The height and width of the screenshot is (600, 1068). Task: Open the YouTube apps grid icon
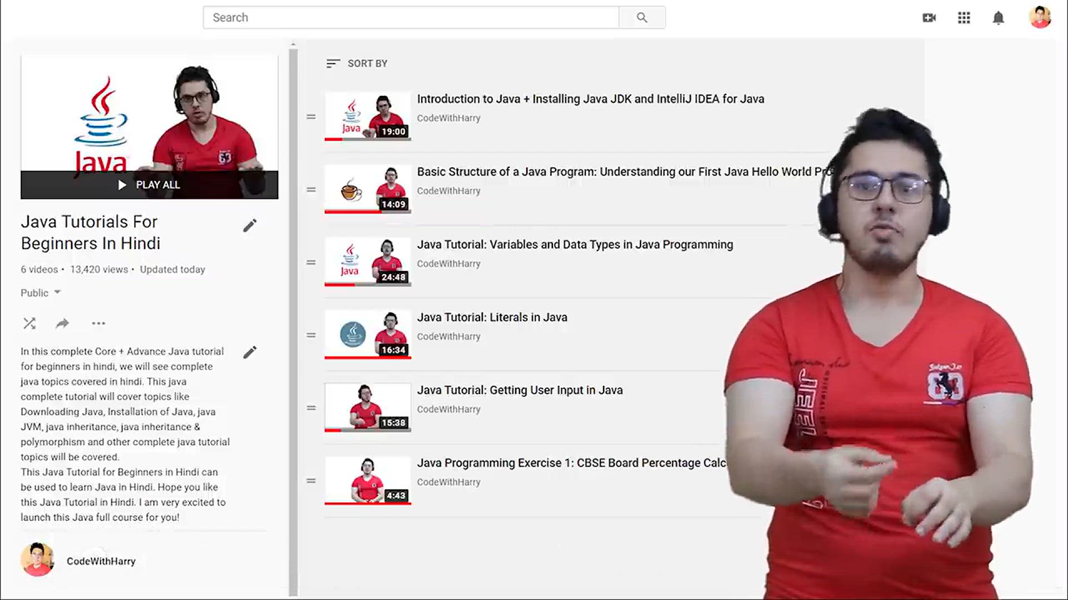964,18
